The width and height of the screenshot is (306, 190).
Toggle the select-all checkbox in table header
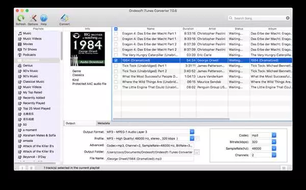116,29
